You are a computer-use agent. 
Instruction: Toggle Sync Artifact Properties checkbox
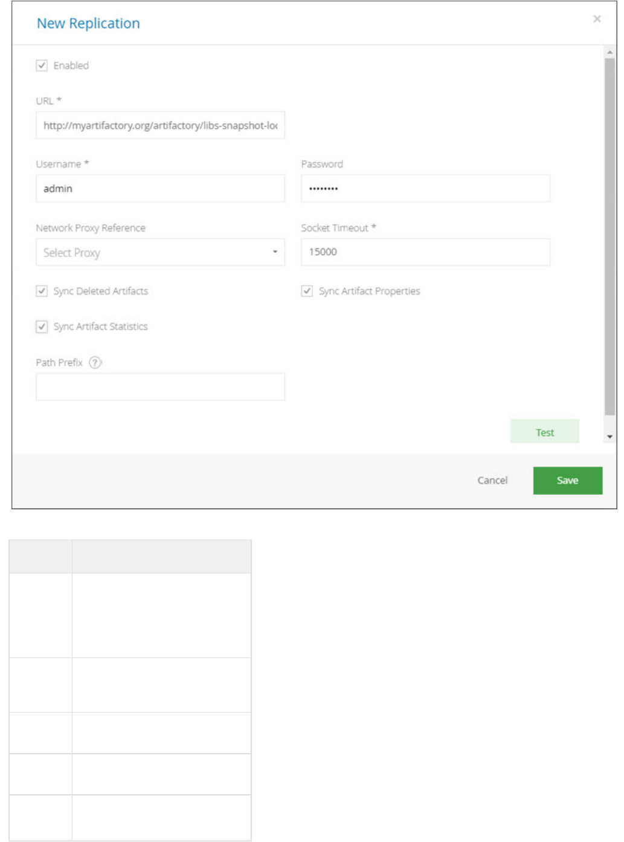(x=307, y=291)
